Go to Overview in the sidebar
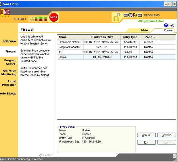This screenshot has height=162, width=178. (x=10, y=41)
